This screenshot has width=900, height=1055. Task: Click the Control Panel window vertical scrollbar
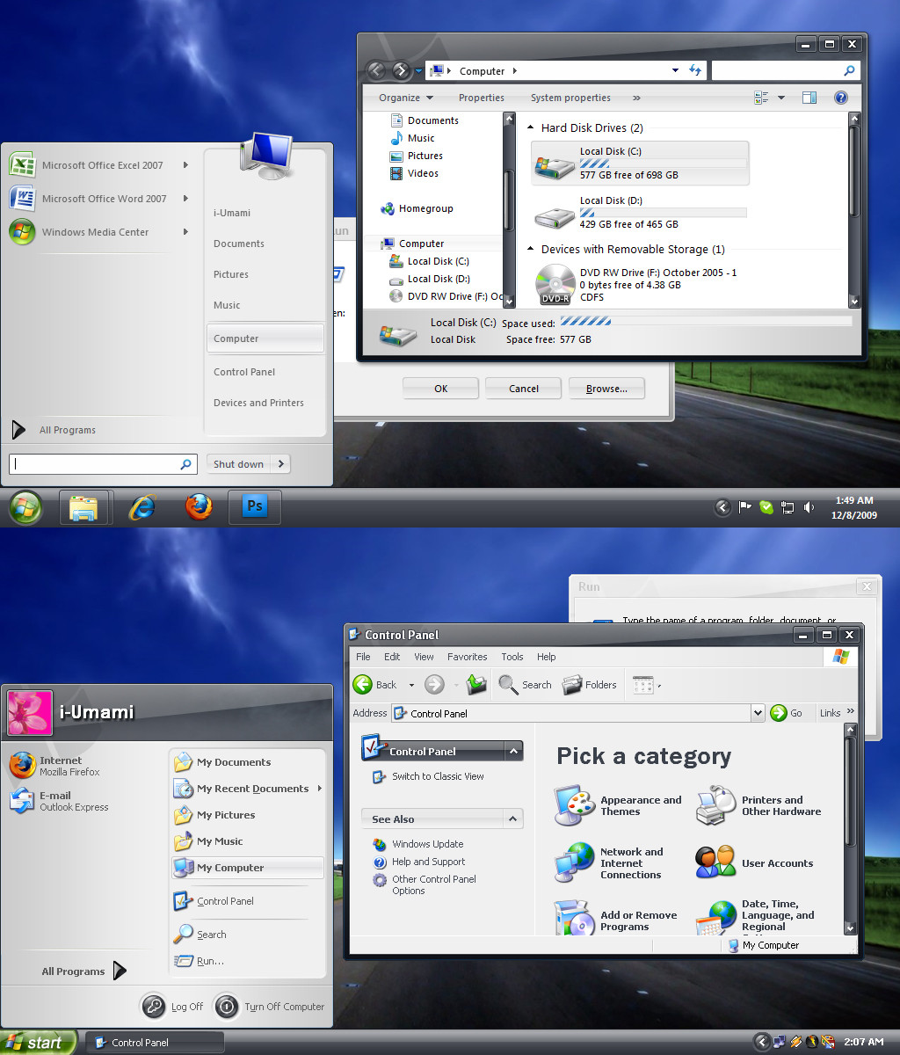850,829
